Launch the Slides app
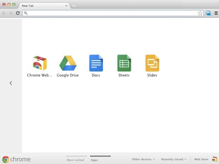The width and height of the screenshot is (219, 164). [x=152, y=63]
